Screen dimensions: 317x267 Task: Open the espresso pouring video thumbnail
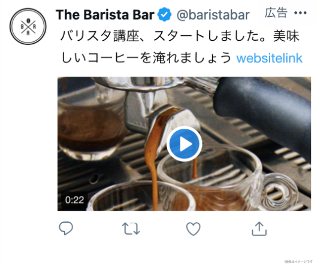tap(184, 144)
